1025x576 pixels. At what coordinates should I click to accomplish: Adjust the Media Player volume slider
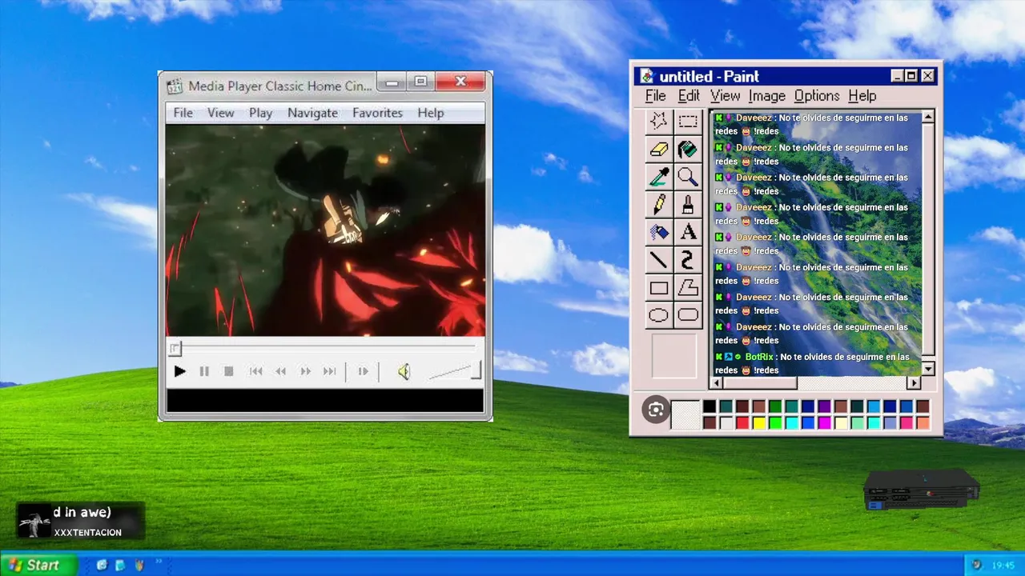454,371
